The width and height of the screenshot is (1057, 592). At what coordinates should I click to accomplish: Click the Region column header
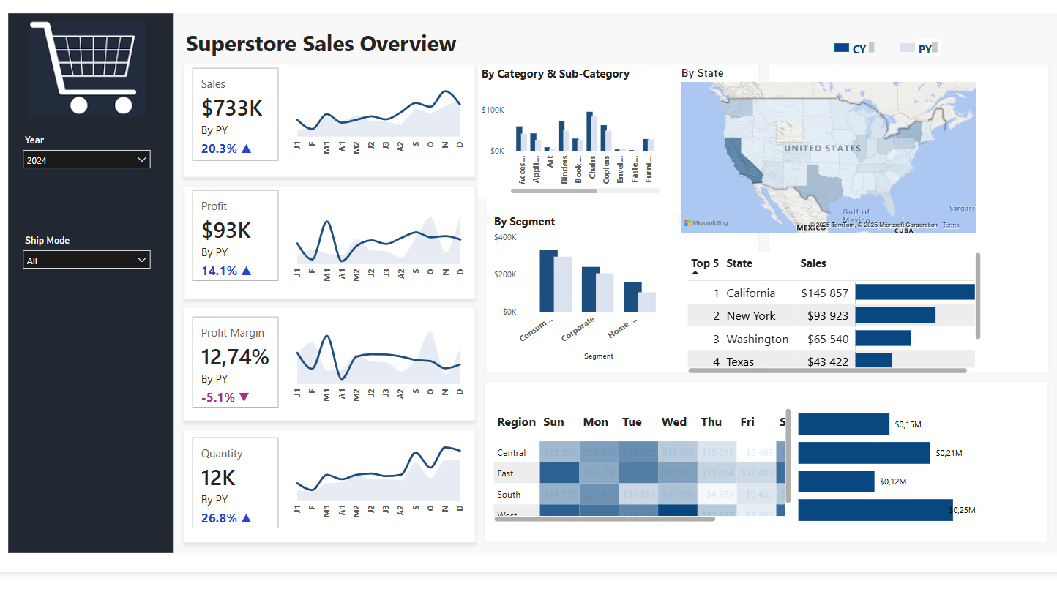point(516,422)
